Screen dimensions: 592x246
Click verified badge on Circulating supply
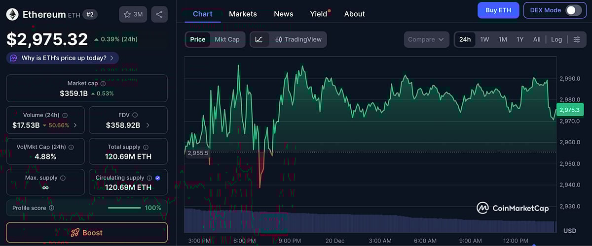[x=158, y=178]
